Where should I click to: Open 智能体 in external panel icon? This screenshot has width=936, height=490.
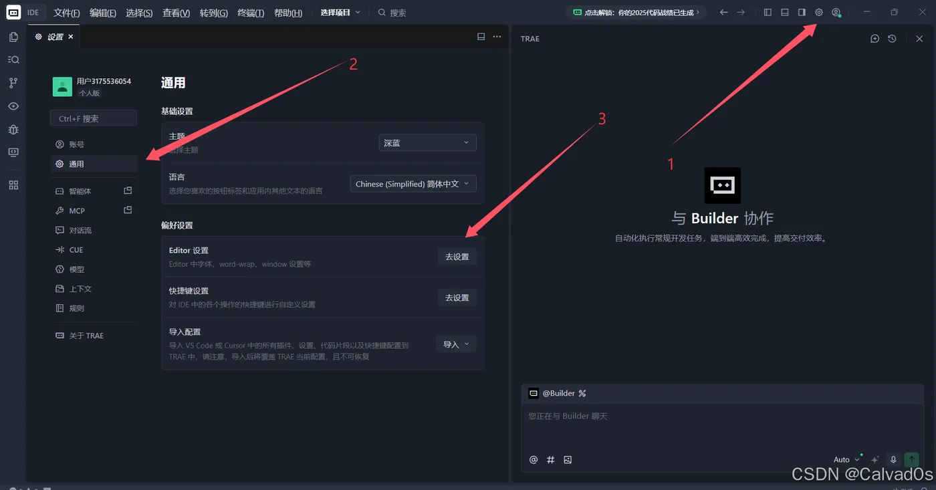click(x=128, y=191)
